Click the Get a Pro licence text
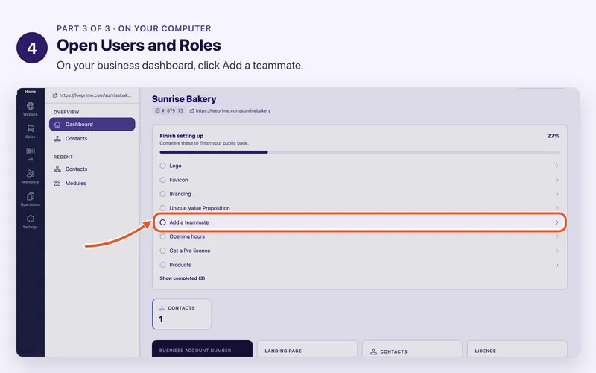The height and width of the screenshot is (373, 596). click(x=190, y=251)
